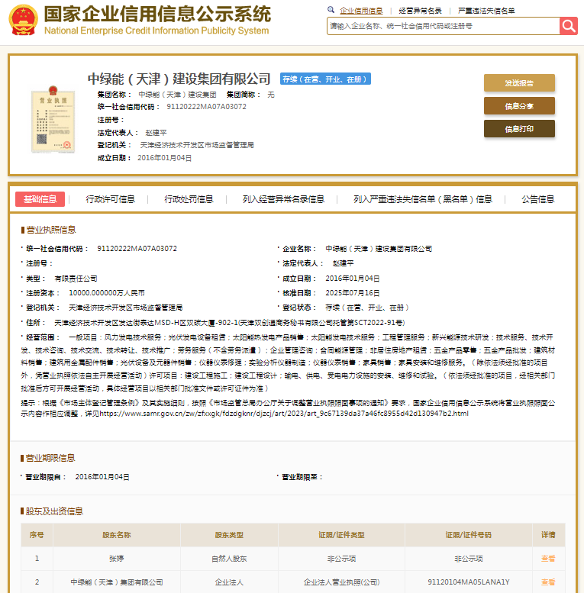This screenshot has width=584, height=593.
Task: Go to 列入严重违法失信名单（黑名单）信息 tab
Action: (x=423, y=199)
